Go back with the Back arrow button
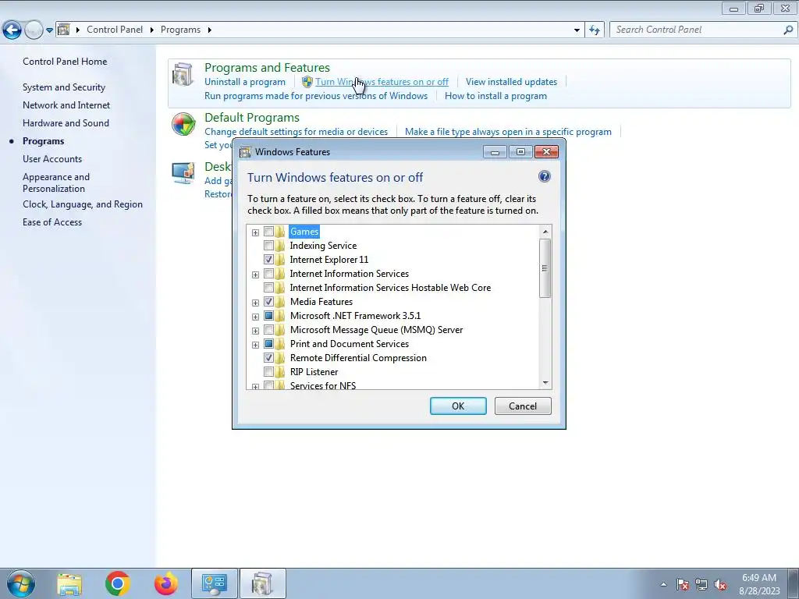 click(12, 30)
